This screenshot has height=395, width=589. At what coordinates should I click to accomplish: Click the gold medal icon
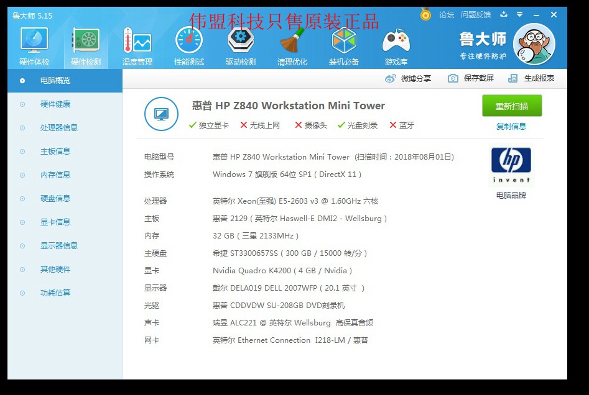click(x=425, y=14)
